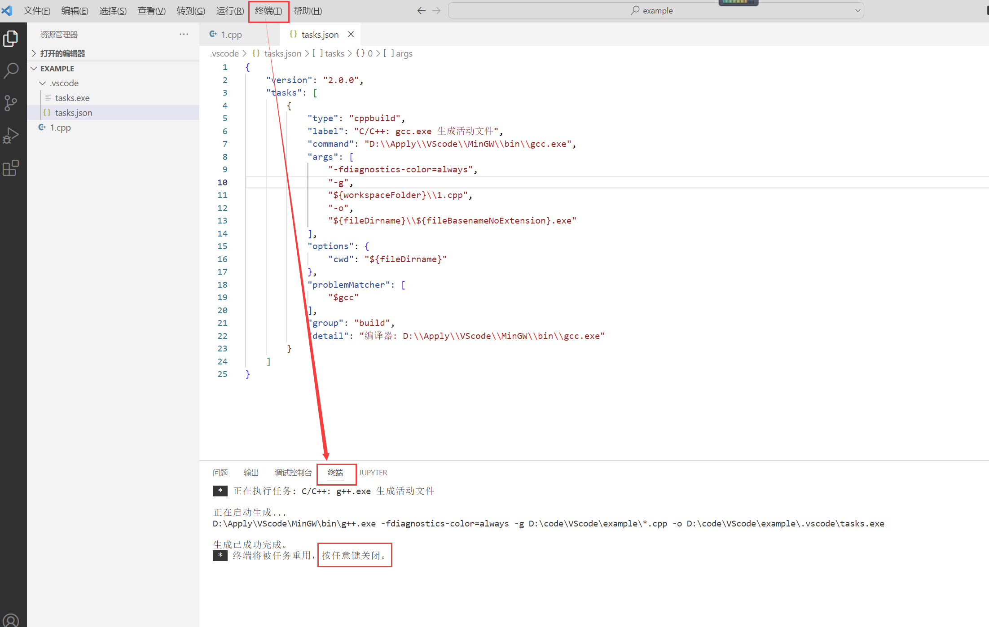Open 1.cpp from the explorer tree
The width and height of the screenshot is (989, 627).
[x=113, y=127]
